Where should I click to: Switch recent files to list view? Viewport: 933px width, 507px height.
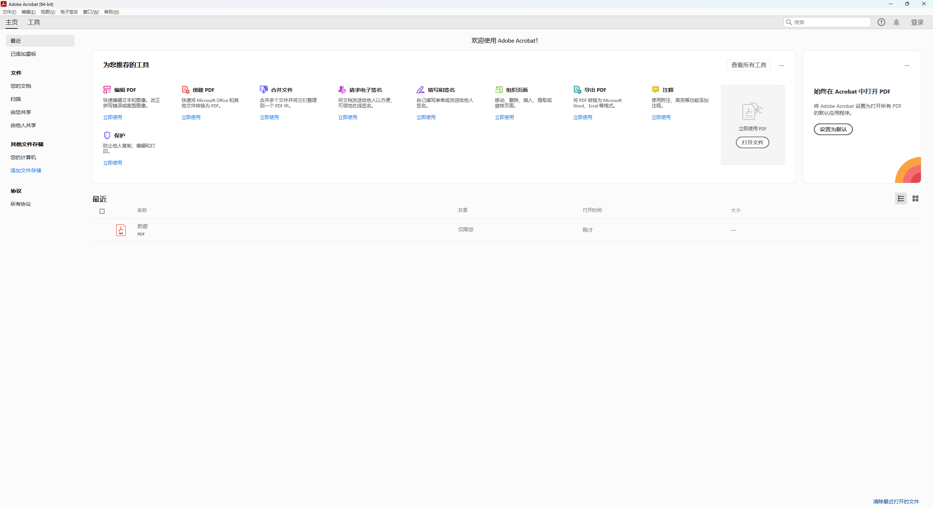click(x=901, y=199)
